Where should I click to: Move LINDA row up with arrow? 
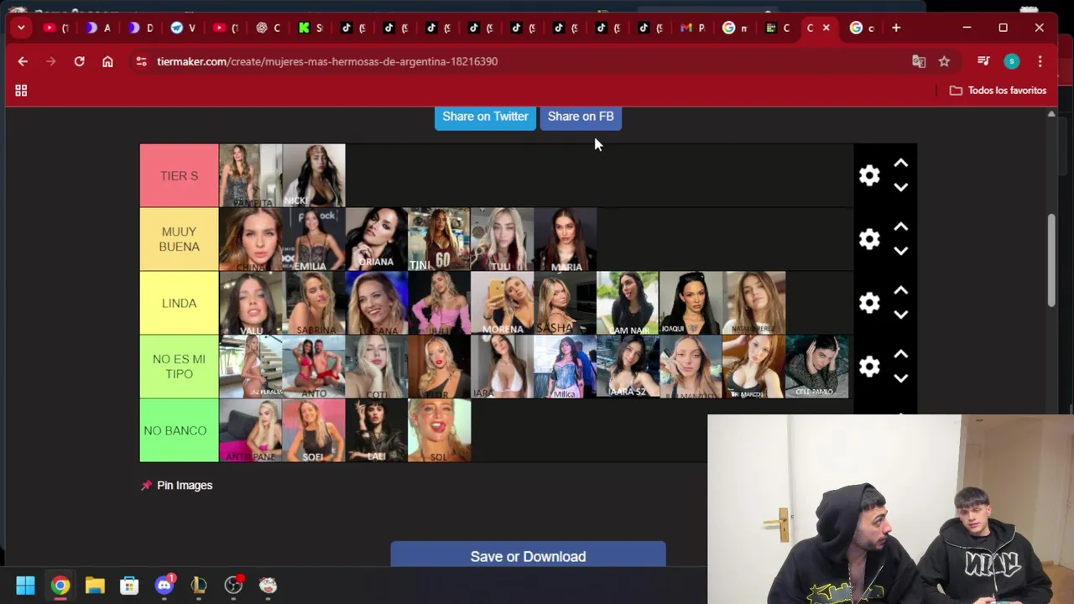point(900,291)
